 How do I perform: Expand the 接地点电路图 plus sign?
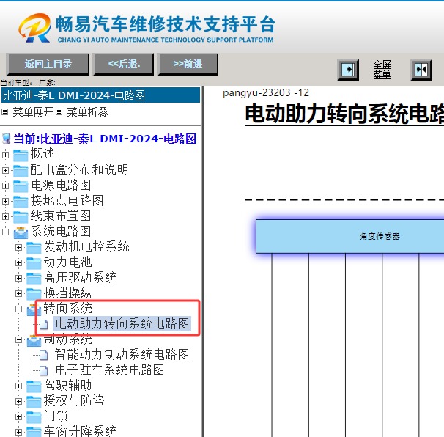[x=5, y=201]
